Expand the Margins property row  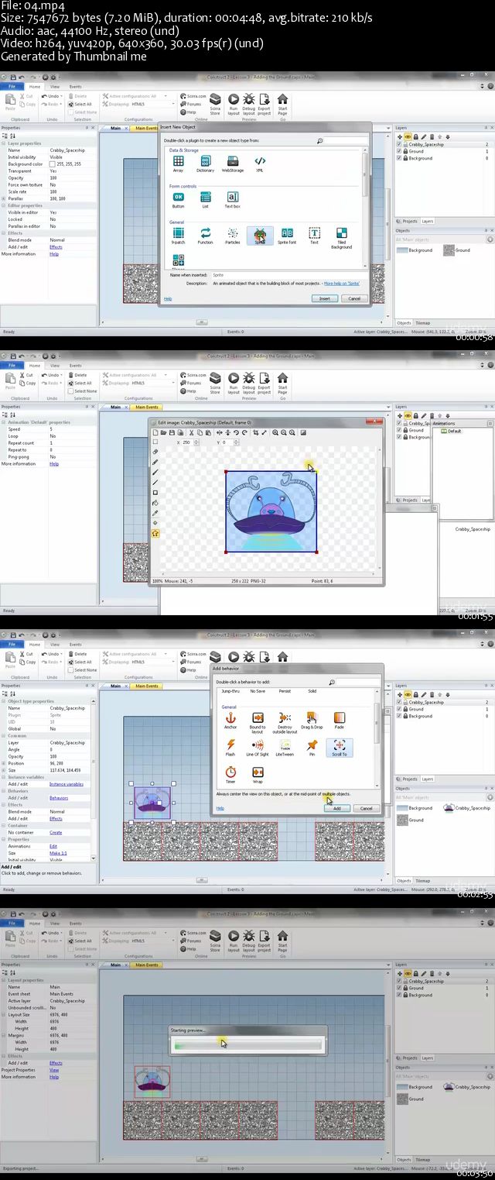(4, 1035)
